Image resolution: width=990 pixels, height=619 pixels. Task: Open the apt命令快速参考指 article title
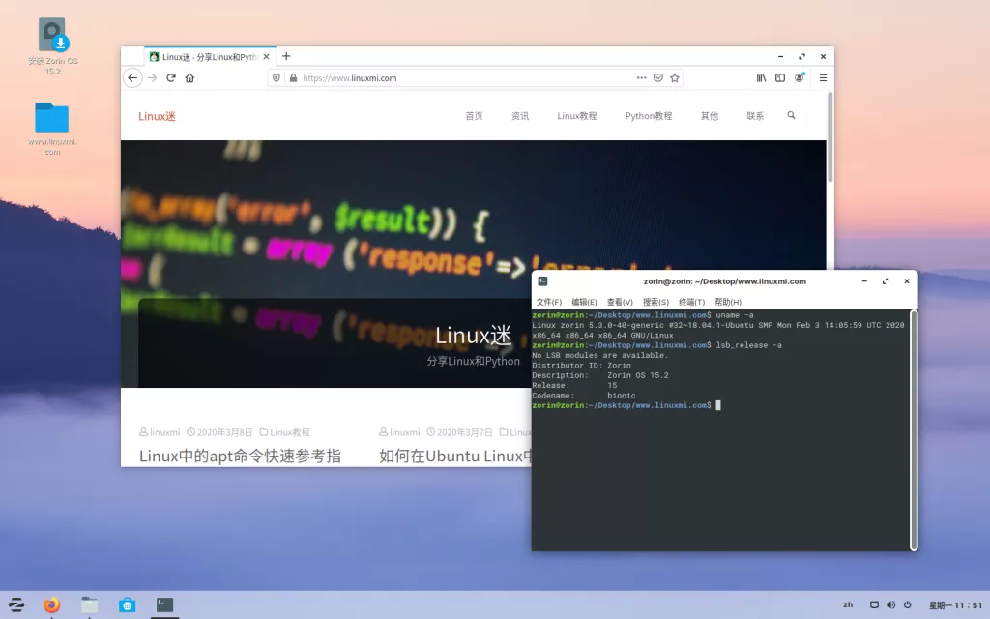pos(240,456)
